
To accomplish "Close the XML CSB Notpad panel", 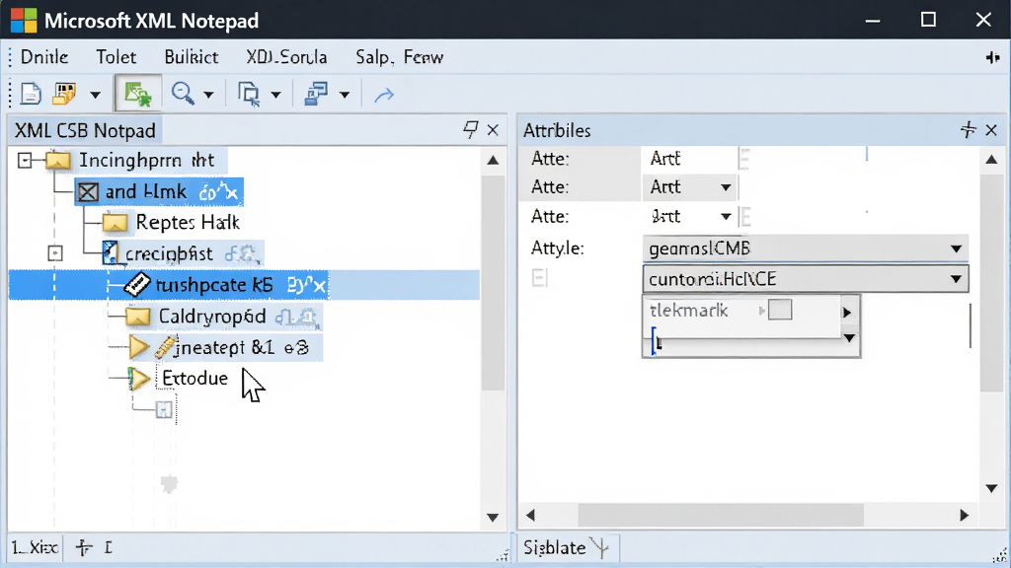I will coord(493,130).
